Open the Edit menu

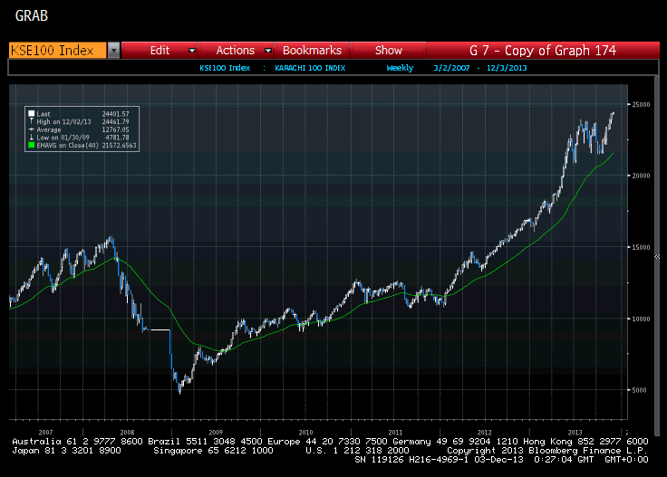pyautogui.click(x=159, y=50)
